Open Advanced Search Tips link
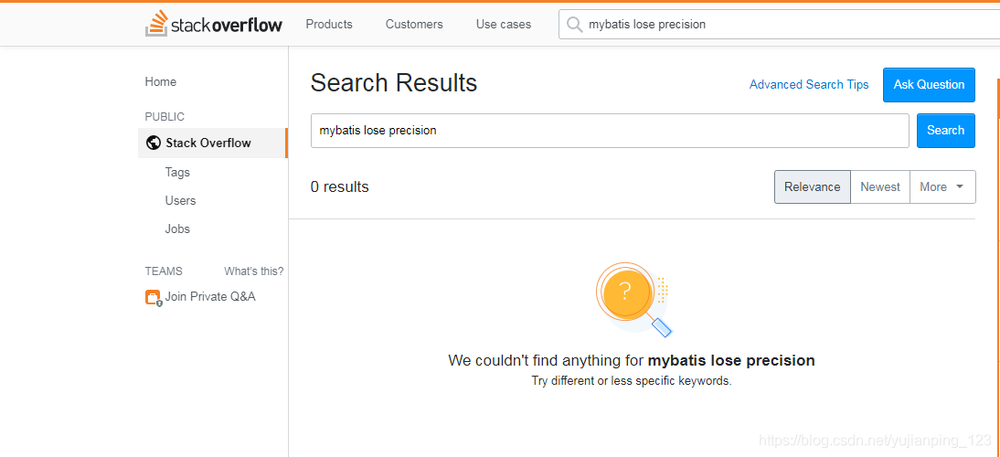Image resolution: width=1000 pixels, height=457 pixels. coord(809,85)
